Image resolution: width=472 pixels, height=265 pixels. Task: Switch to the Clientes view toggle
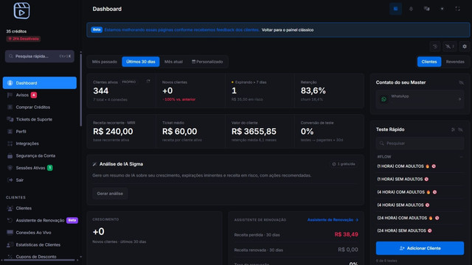429,62
